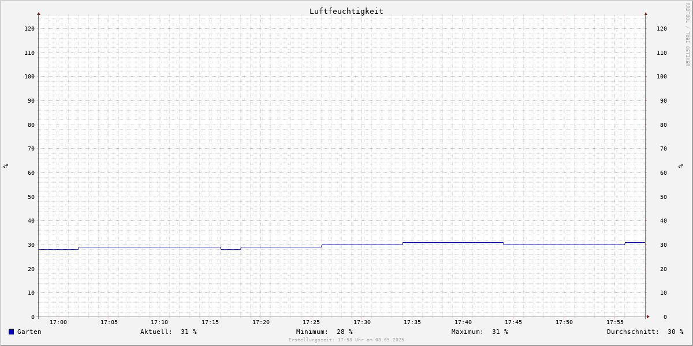Click the 17:50 time axis label
Image resolution: width=693 pixels, height=346 pixels.
[564, 322]
